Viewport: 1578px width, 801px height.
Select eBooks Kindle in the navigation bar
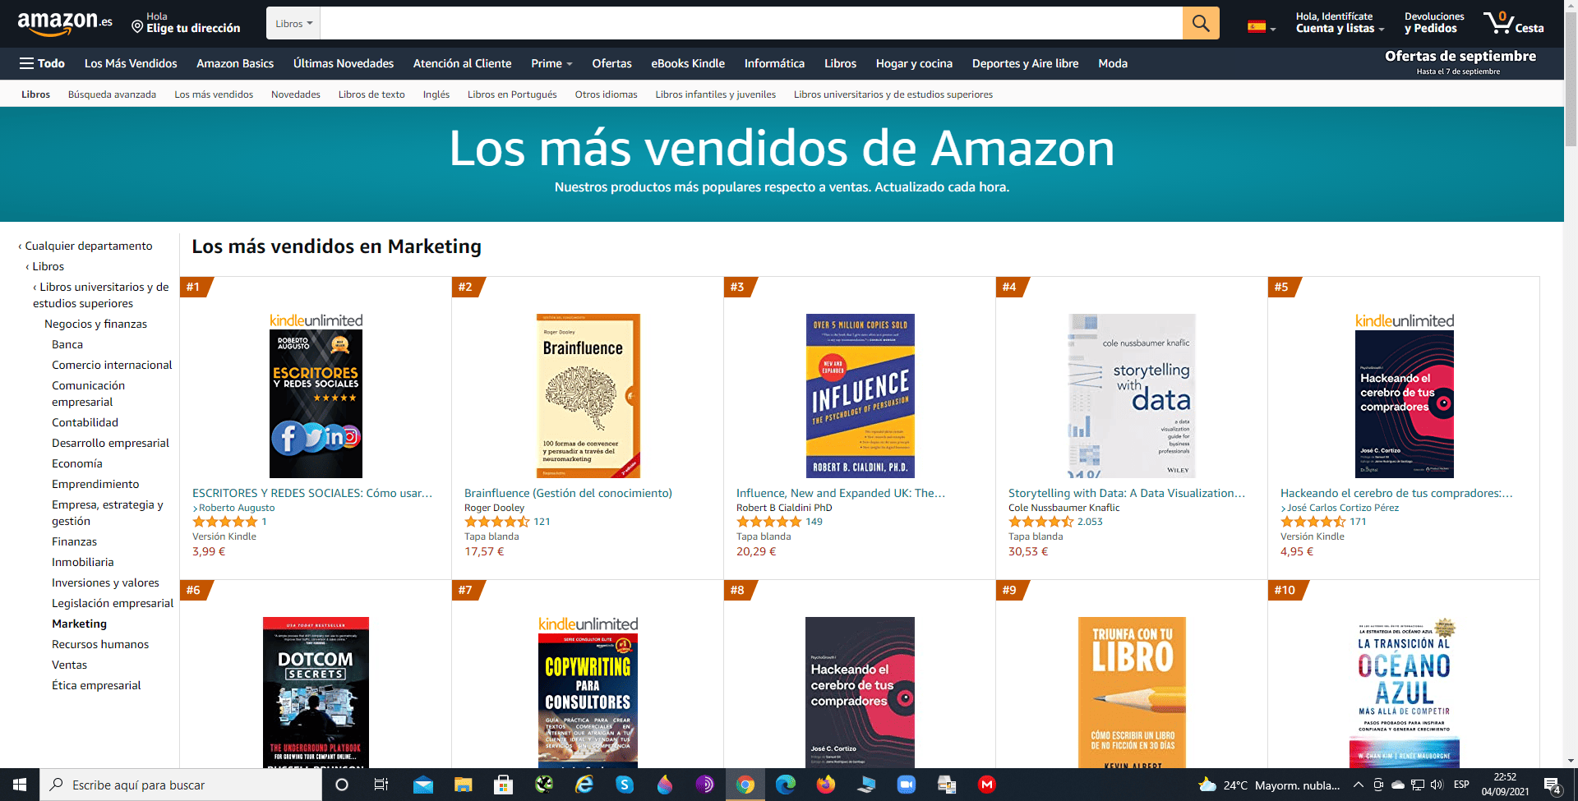(688, 63)
